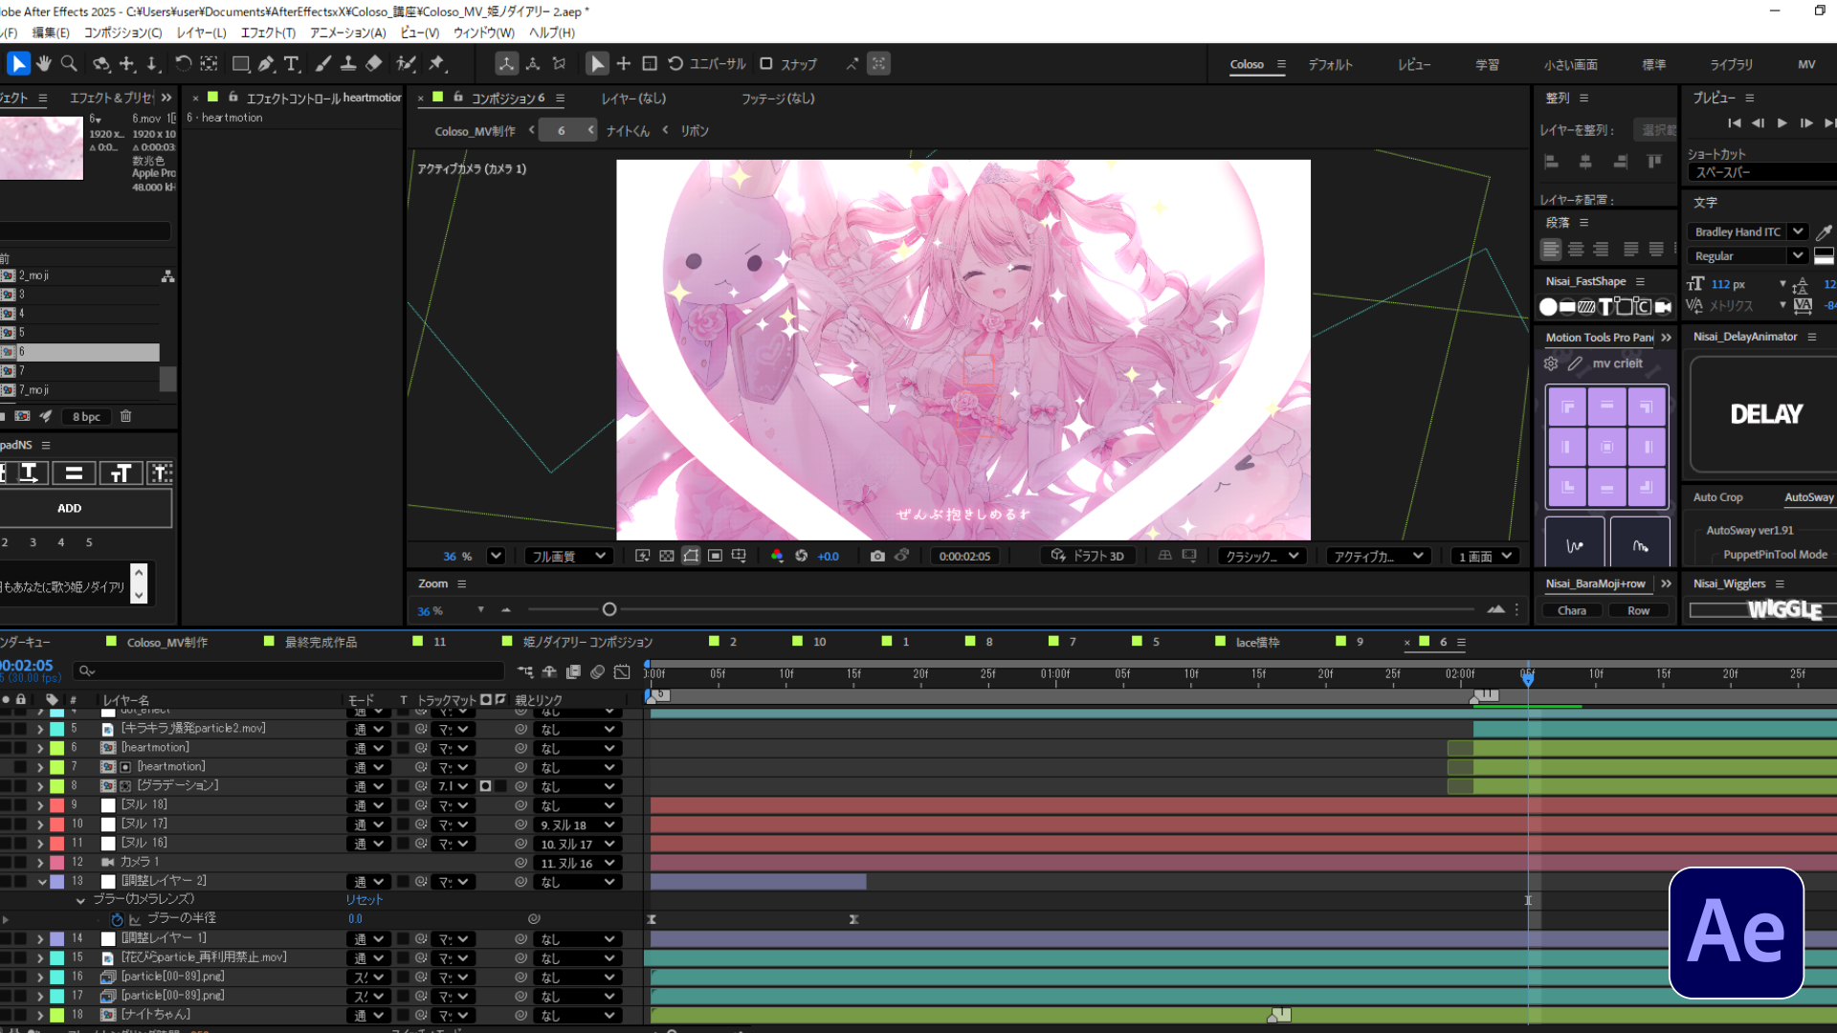Image resolution: width=1837 pixels, height=1033 pixels.
Task: Select the Hand tool
Action: pyautogui.click(x=44, y=64)
